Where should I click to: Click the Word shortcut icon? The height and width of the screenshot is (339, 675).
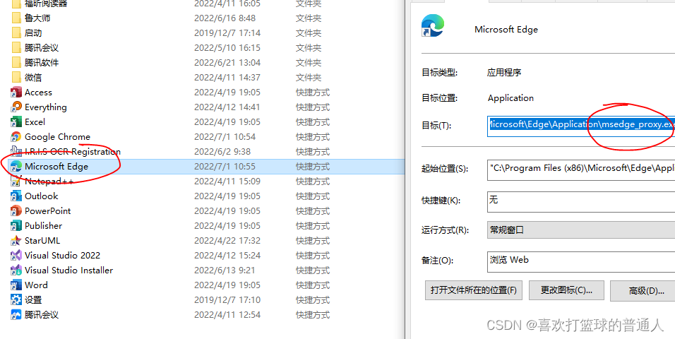16,285
